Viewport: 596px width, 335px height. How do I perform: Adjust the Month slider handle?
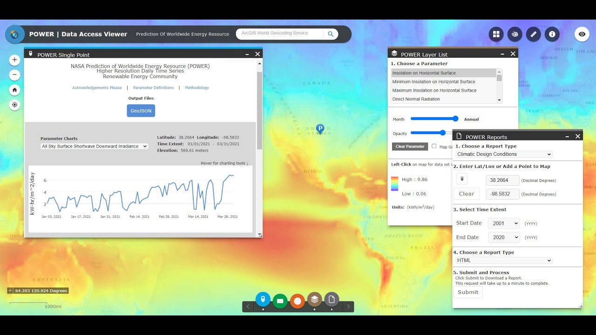(455, 119)
